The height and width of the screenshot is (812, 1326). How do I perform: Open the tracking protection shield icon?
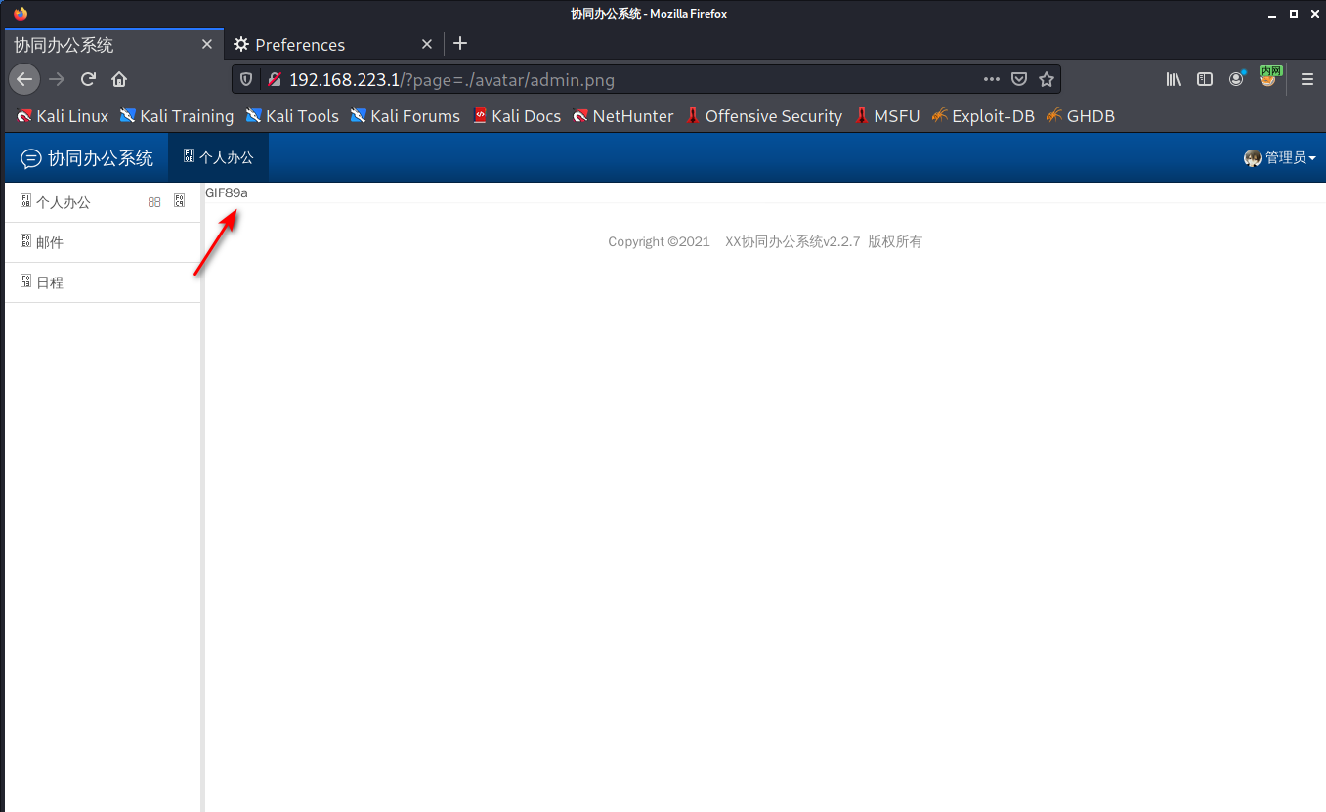pos(246,79)
